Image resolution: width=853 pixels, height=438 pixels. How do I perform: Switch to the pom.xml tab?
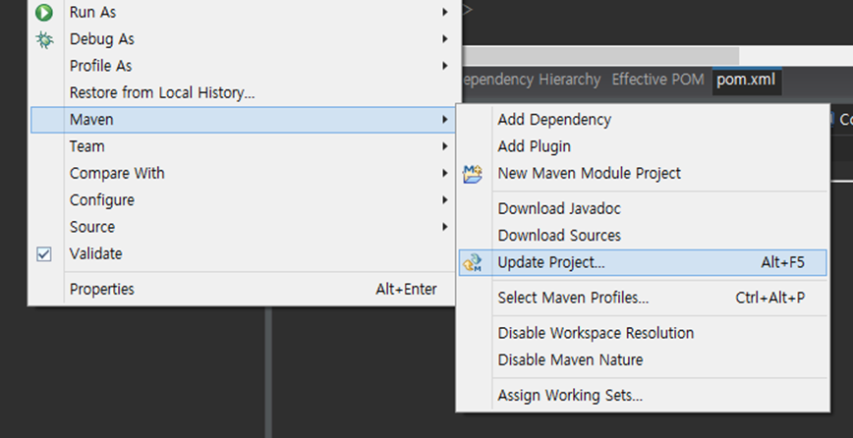point(747,81)
